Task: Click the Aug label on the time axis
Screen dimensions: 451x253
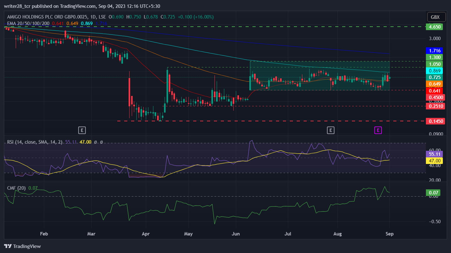Action: [337, 234]
